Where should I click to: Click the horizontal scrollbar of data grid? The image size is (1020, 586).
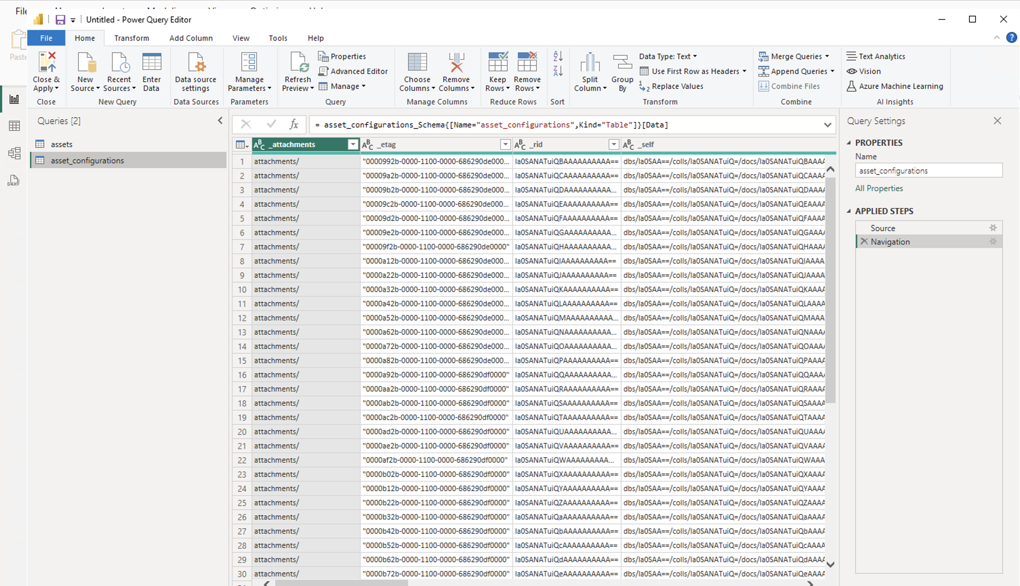click(341, 583)
